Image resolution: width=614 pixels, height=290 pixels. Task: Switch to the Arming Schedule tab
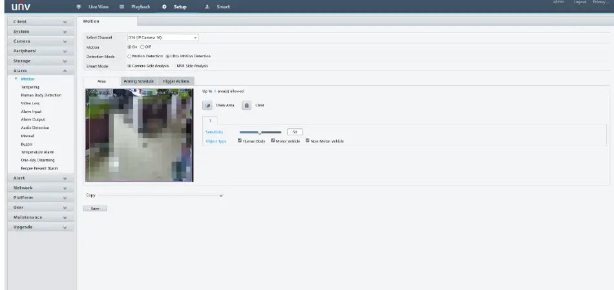[138, 81]
